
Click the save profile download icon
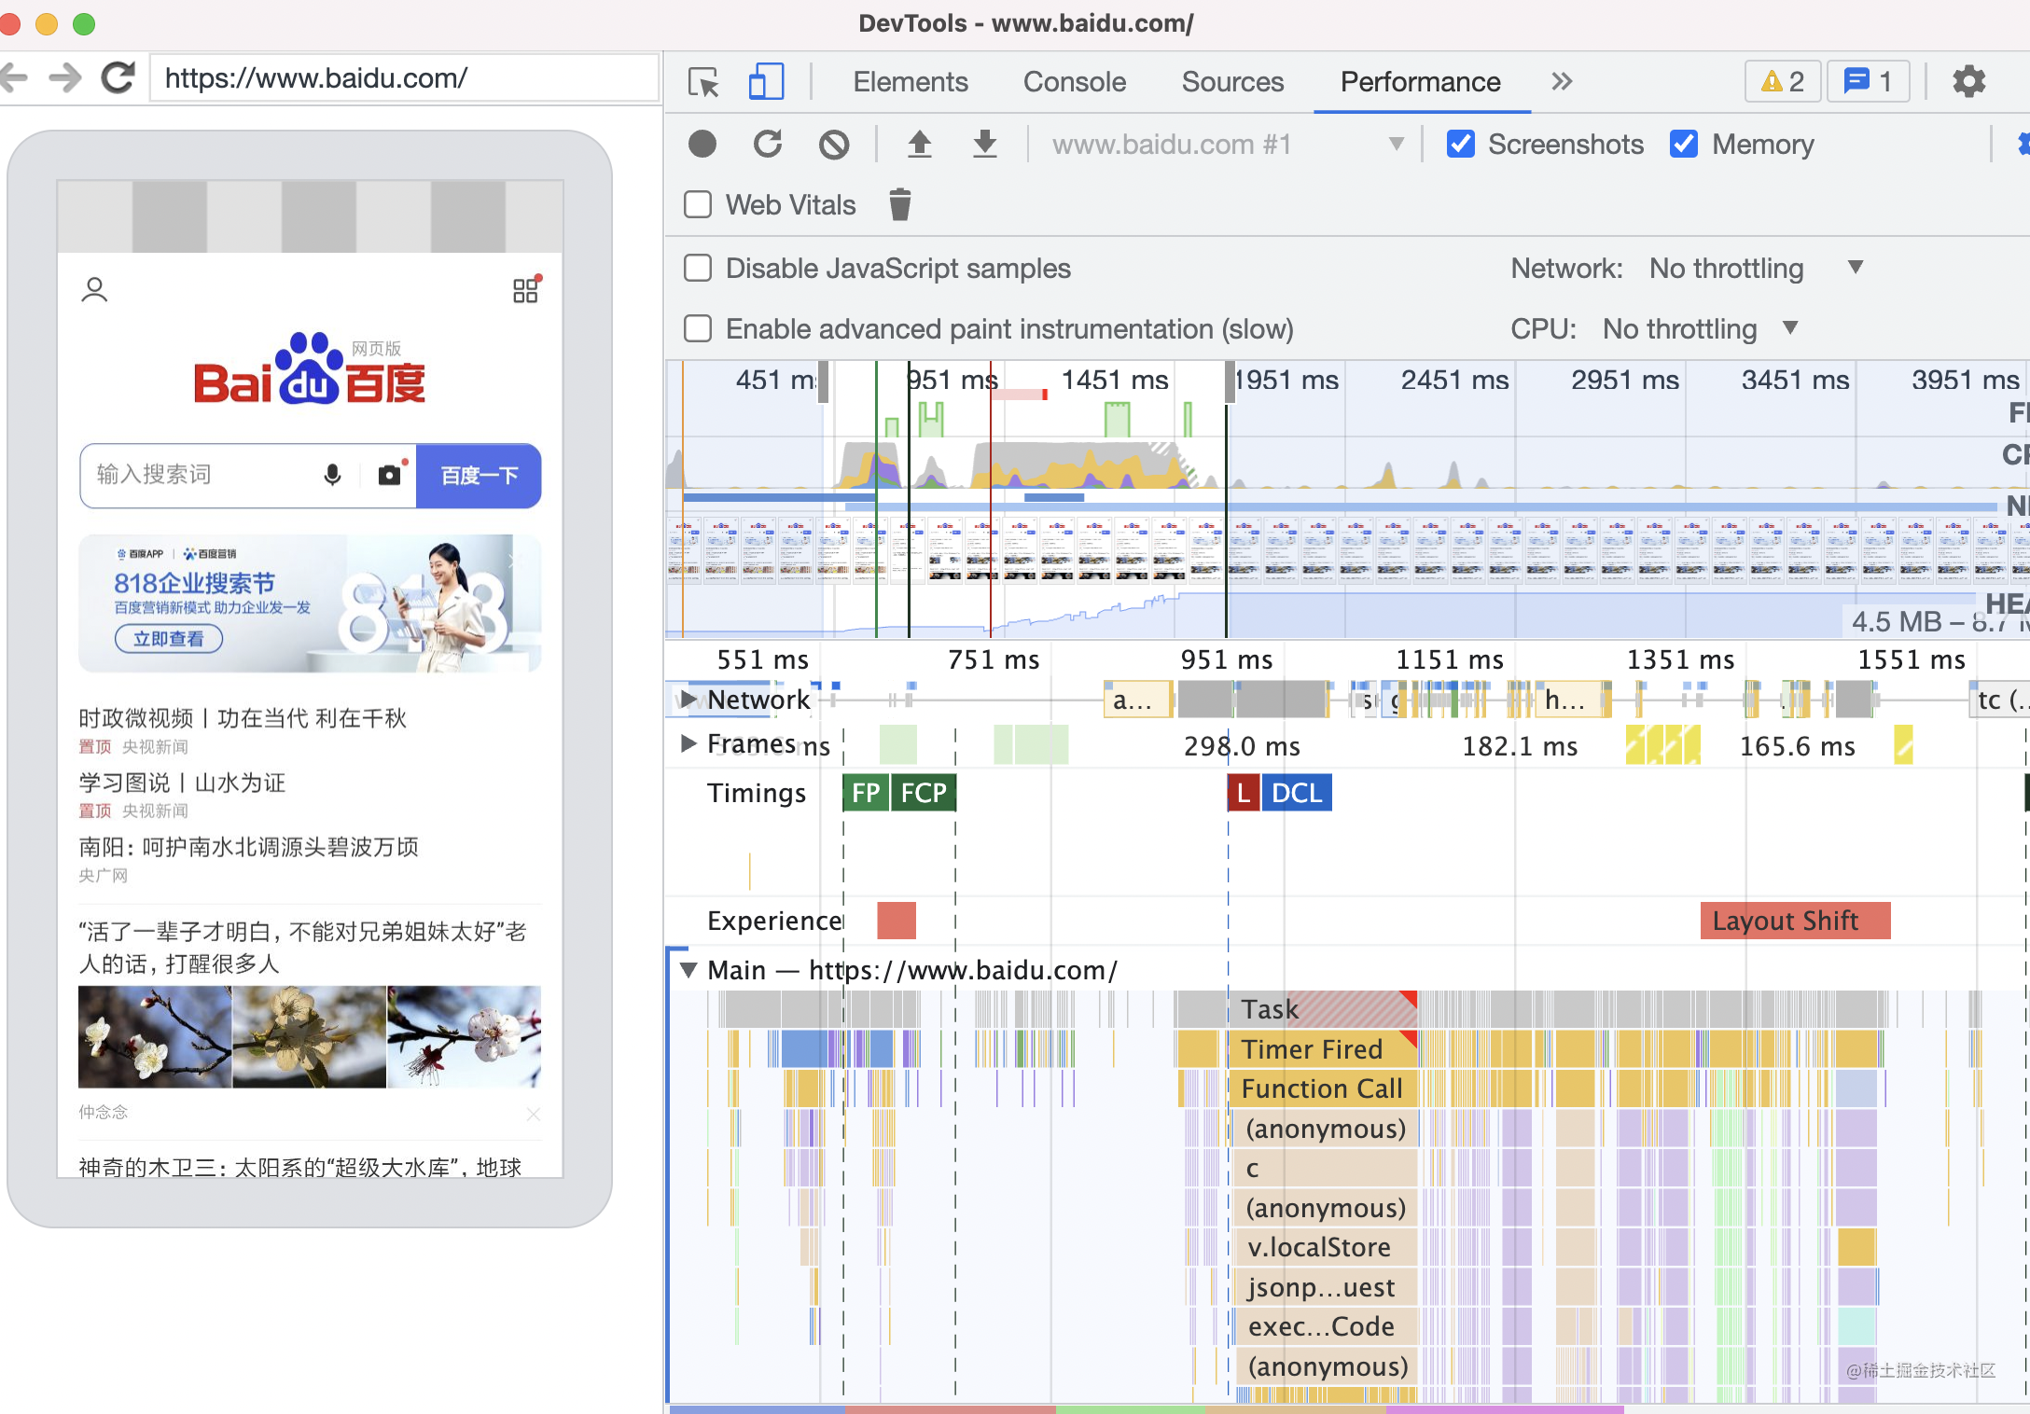984,145
